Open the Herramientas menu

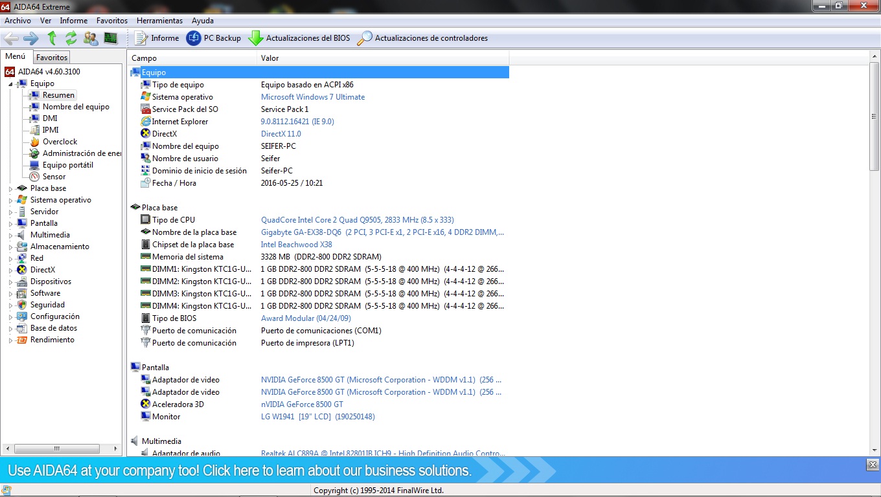tap(159, 21)
